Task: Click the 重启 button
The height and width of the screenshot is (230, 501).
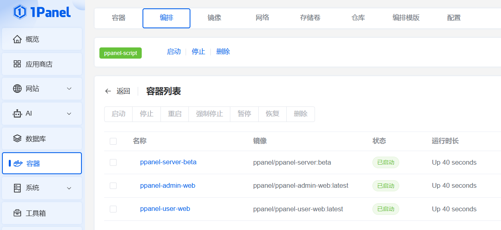Action: tap(175, 114)
